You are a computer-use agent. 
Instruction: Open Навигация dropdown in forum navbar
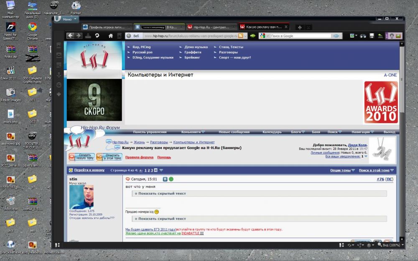click(x=362, y=132)
